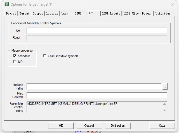Image resolution: width=179 pixels, height=133 pixels.
Task: Open the User tab
Action: coord(66,13)
